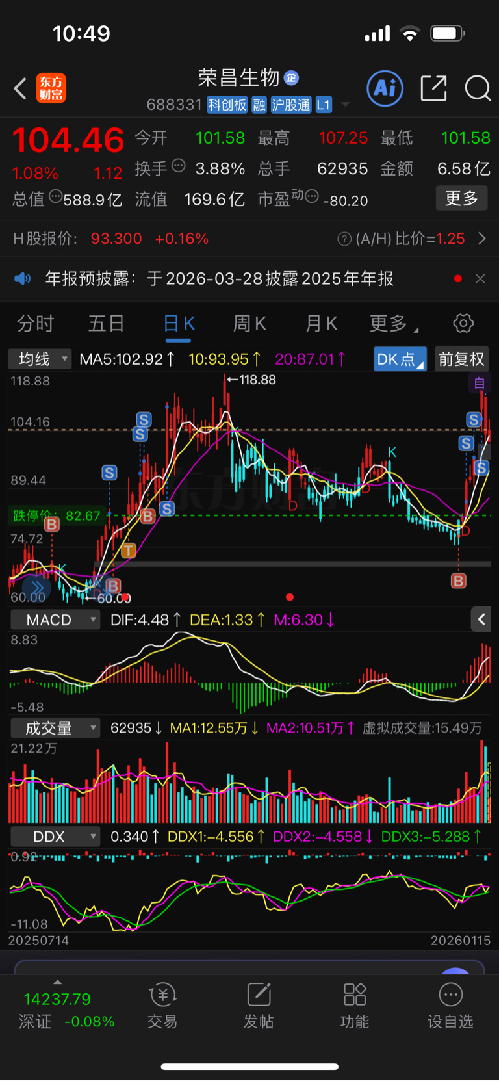Image resolution: width=499 pixels, height=1081 pixels.
Task: Open chart settings gear
Action: coord(463,323)
